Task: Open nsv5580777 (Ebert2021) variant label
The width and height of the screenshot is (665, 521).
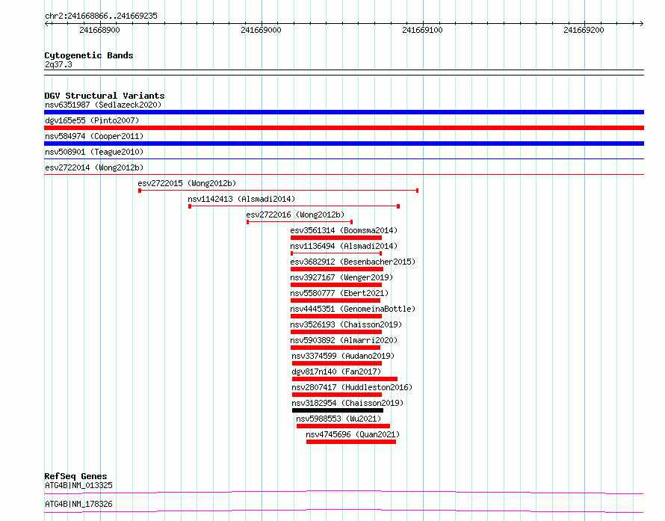Action: 339,293
